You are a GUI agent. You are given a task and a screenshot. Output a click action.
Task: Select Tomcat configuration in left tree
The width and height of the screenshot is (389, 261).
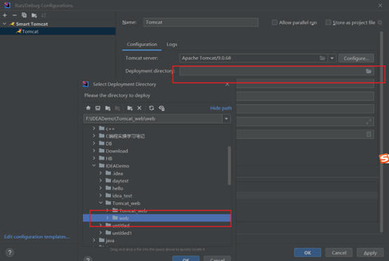click(58, 32)
